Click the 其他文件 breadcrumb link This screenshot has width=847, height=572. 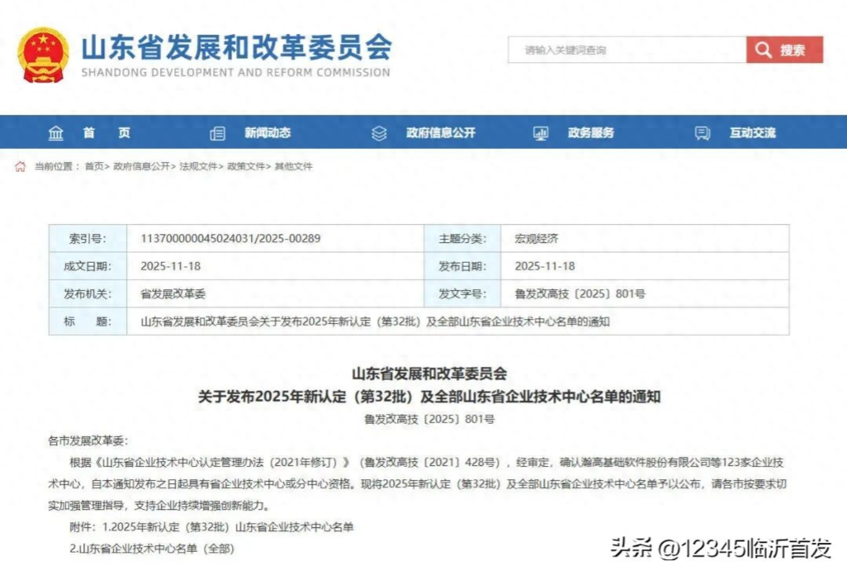(294, 166)
